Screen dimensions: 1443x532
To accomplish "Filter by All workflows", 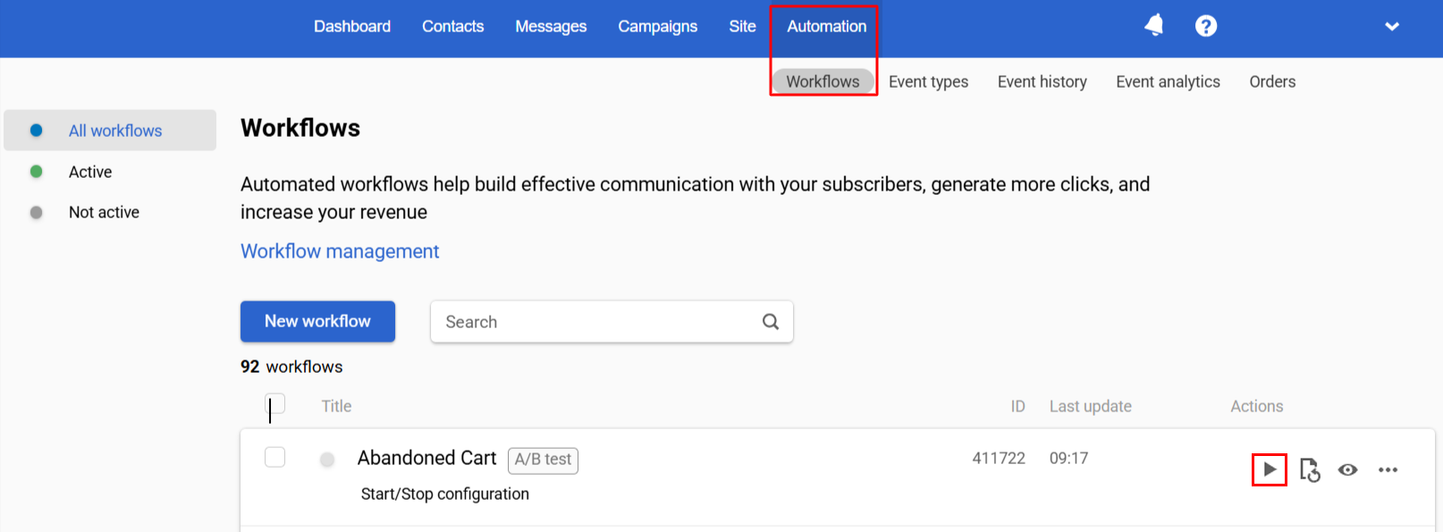I will [x=110, y=131].
